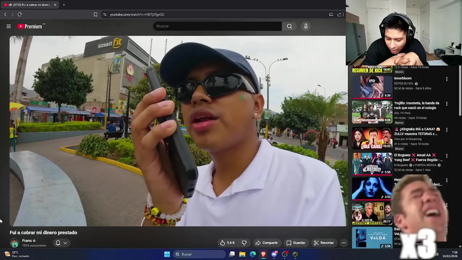Open 'Trujillo: Insomnia, la banda de rock' video title
The image size is (462, 260).
pos(417,105)
